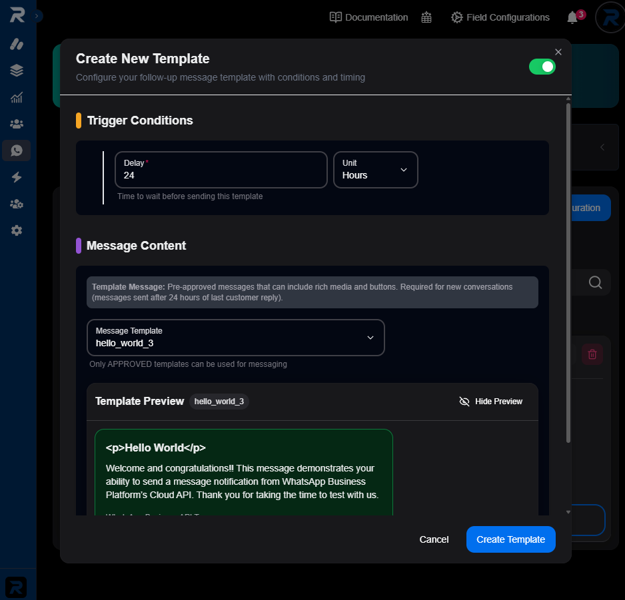Viewport: 625px width, 600px height.
Task: Open the team users settings sidebar icon
Action: (17, 204)
